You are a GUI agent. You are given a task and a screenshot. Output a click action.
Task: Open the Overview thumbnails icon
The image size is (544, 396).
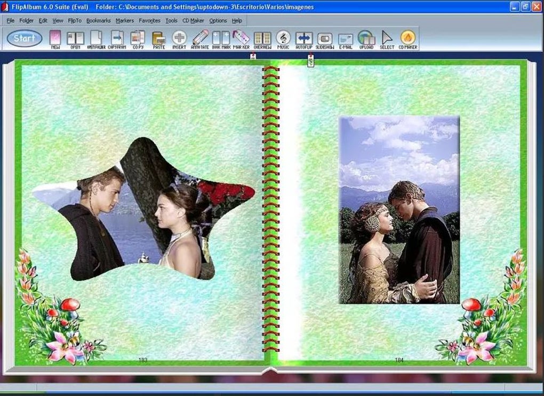pyautogui.click(x=262, y=39)
